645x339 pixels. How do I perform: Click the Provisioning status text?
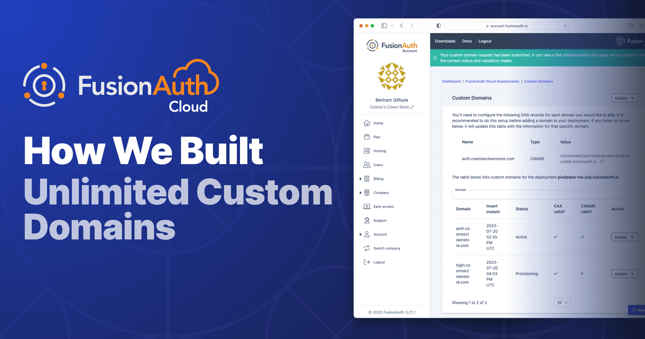[526, 274]
